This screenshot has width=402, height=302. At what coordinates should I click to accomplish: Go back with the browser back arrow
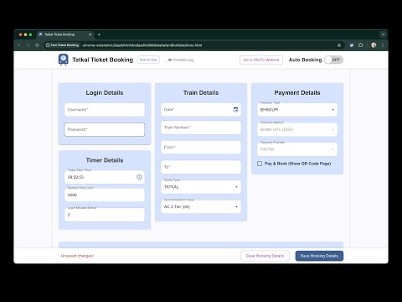[19, 45]
